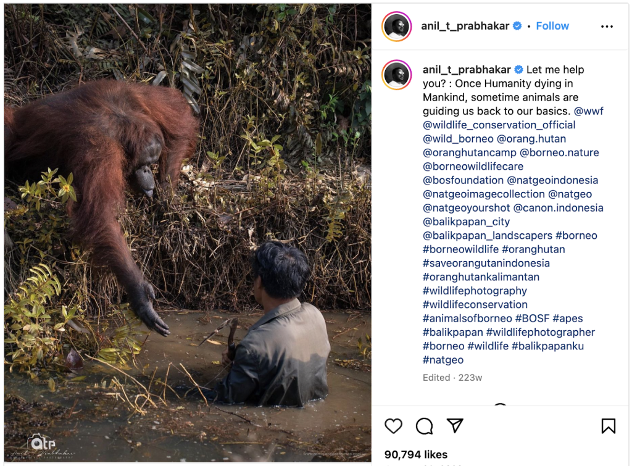Screen dimensions: 632x466
Task: Open the @wwf mention
Action: [588, 111]
